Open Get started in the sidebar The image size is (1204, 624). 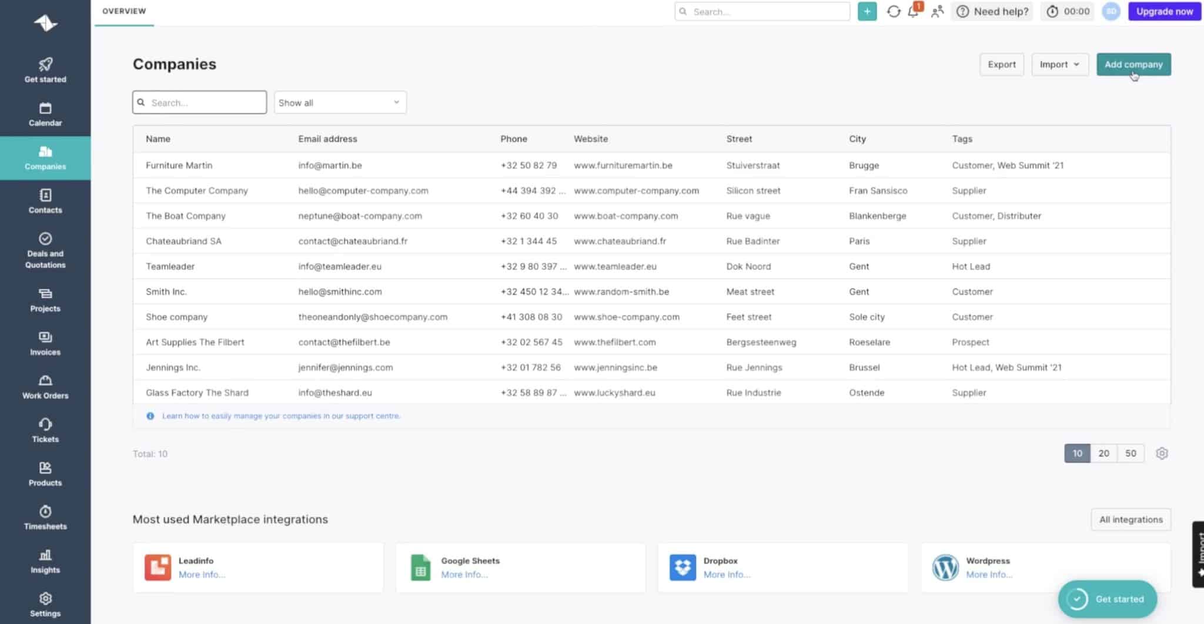[45, 71]
